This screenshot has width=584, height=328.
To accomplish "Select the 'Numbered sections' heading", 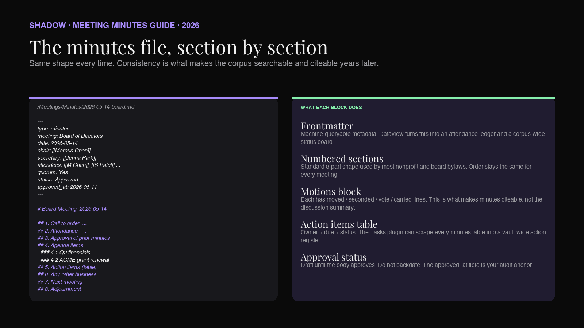I will (x=342, y=159).
